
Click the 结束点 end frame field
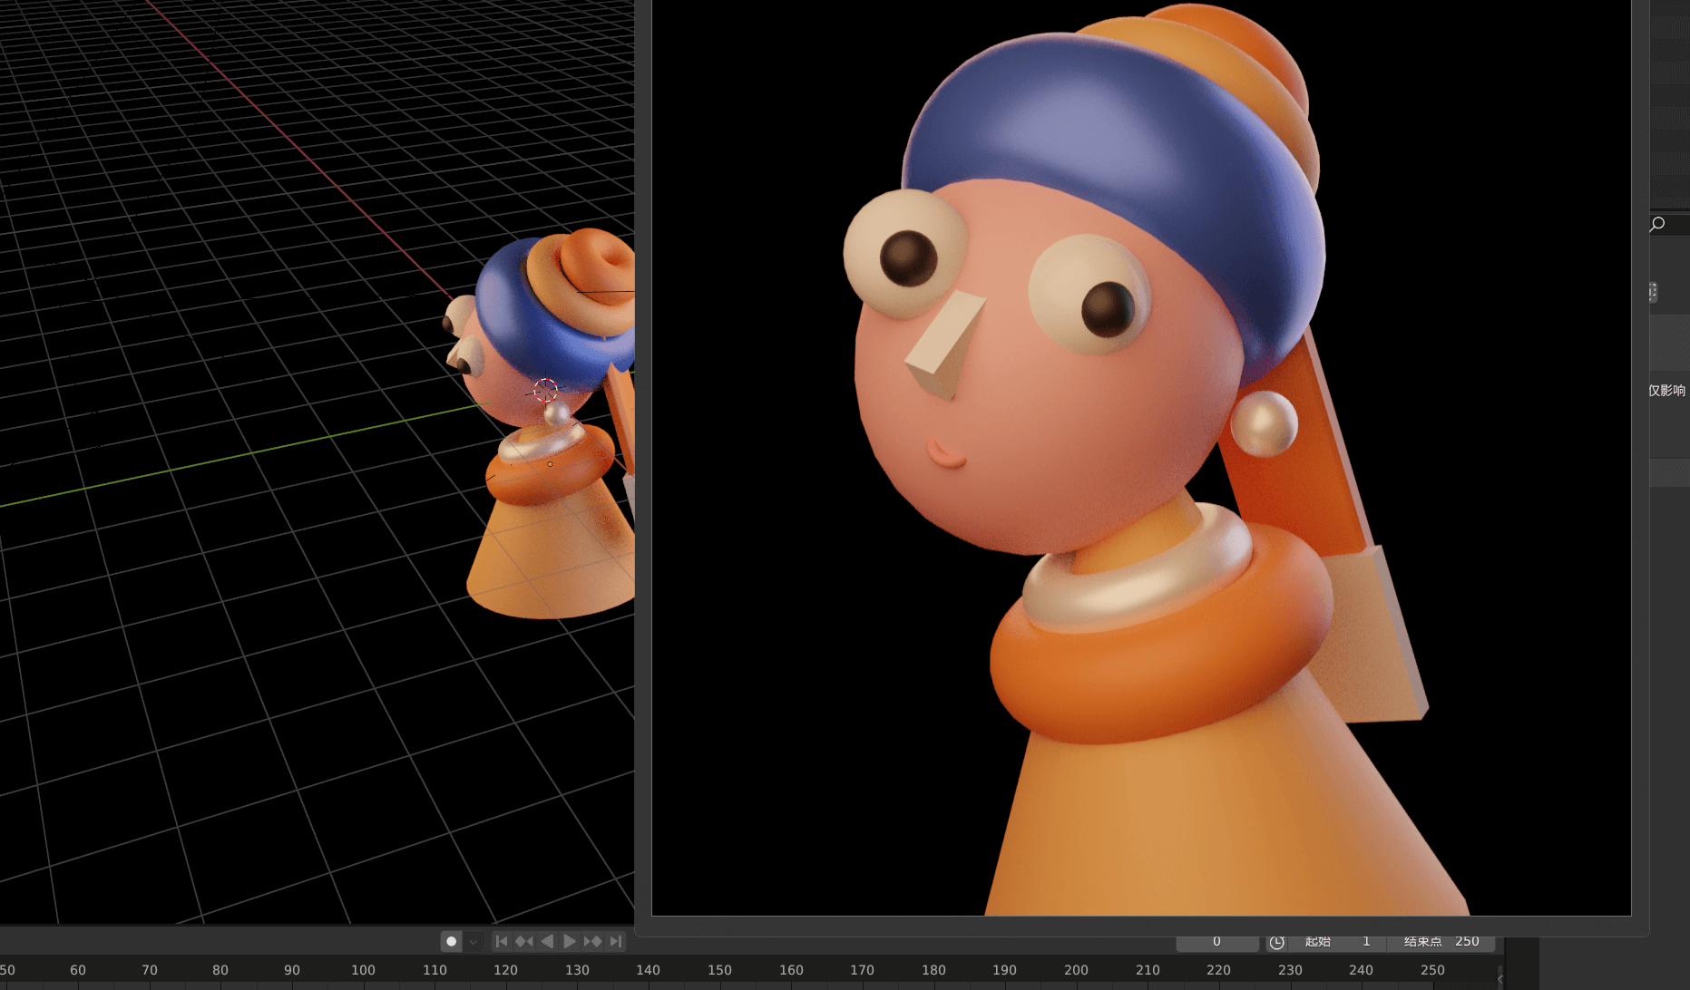pyautogui.click(x=1441, y=942)
